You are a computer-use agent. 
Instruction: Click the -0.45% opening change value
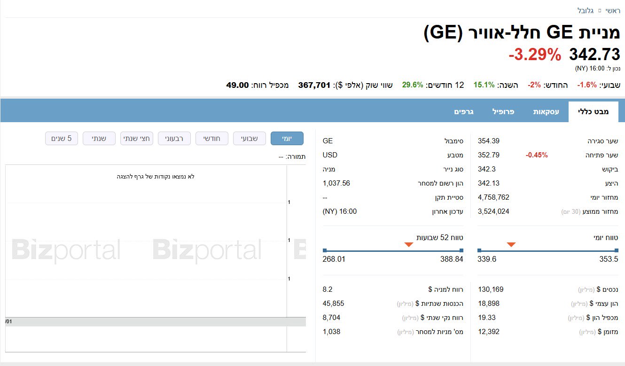536,155
